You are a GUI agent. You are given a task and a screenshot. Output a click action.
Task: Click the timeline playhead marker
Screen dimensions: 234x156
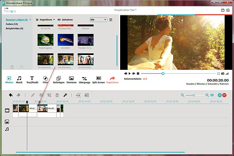(27, 102)
